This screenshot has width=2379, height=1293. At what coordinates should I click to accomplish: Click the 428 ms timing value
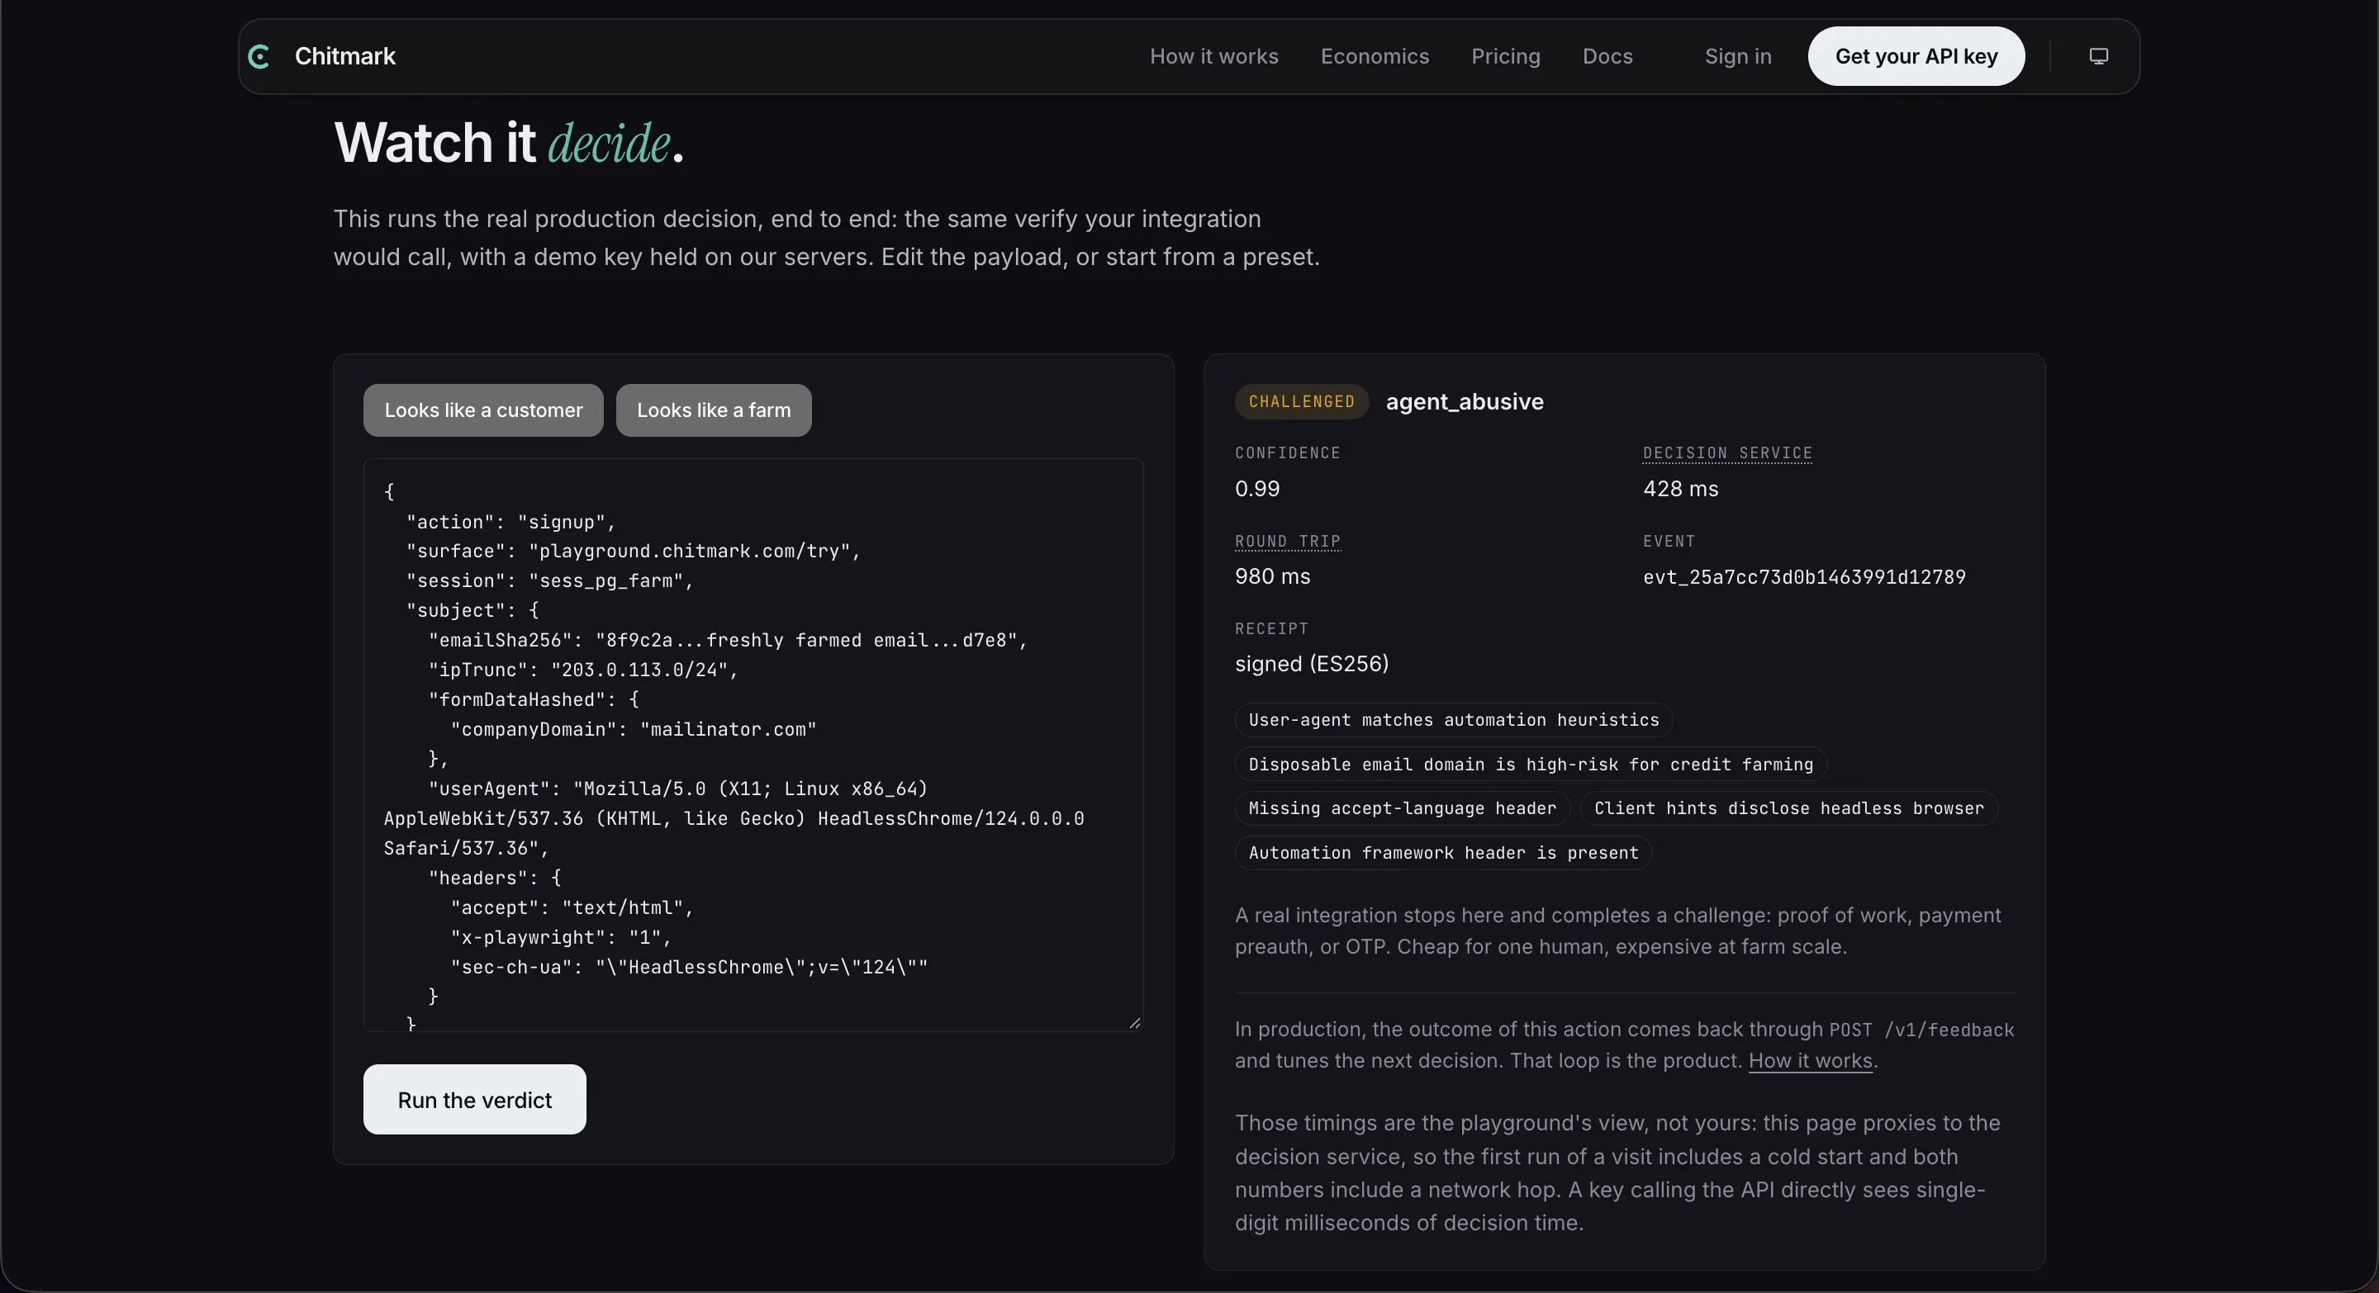click(1680, 489)
